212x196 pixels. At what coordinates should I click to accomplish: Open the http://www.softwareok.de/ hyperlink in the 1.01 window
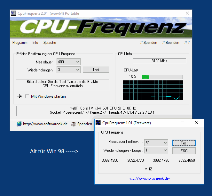click(x=149, y=178)
